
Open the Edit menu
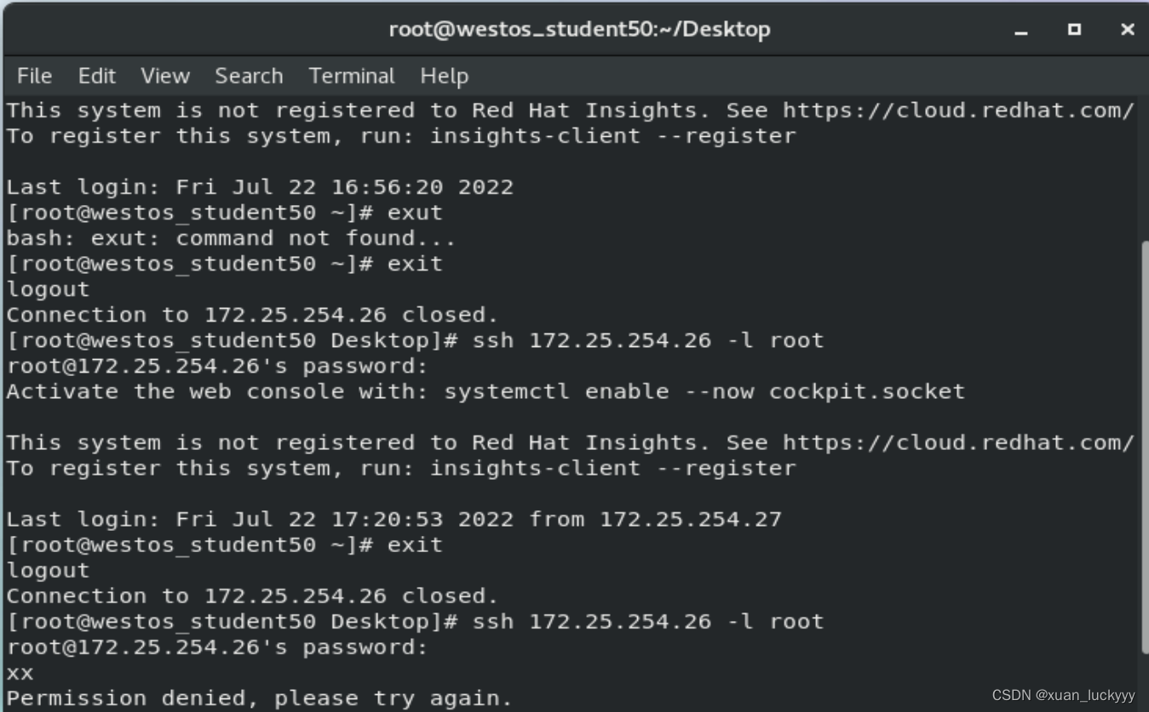pyautogui.click(x=96, y=76)
